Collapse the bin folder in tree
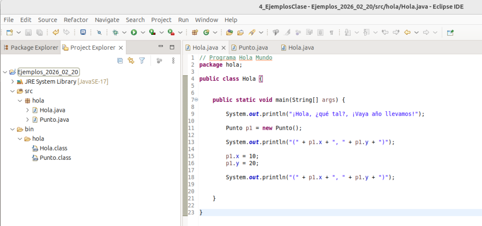 (x=12, y=129)
